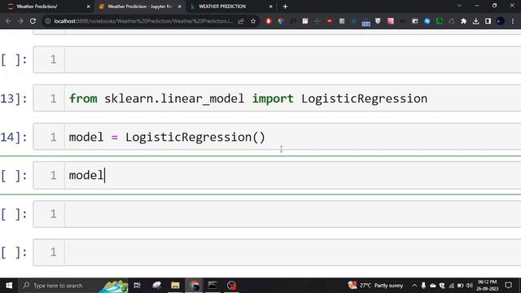Switch to the Weather Prediction - Jupyter Notebook tab
The width and height of the screenshot is (521, 293).
click(x=139, y=7)
